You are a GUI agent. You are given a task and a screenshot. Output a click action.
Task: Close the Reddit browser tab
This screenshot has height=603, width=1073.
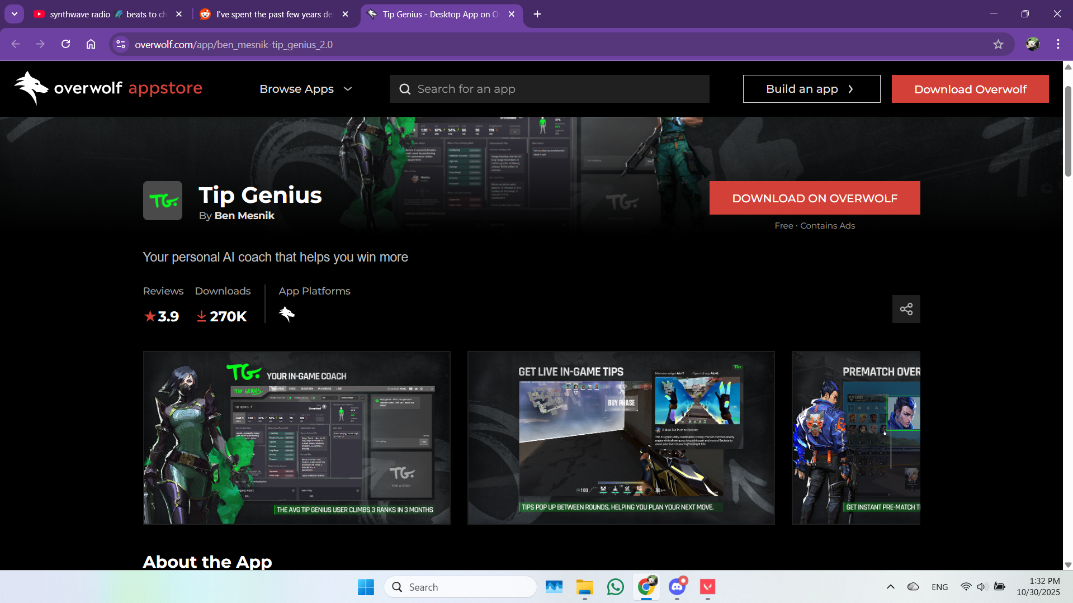pos(346,14)
